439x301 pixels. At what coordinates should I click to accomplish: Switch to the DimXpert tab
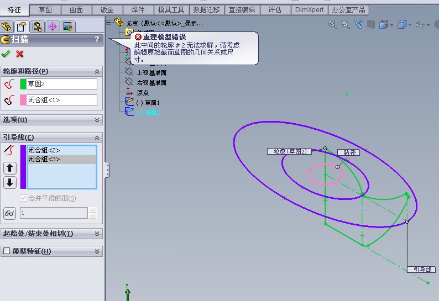pyautogui.click(x=309, y=10)
